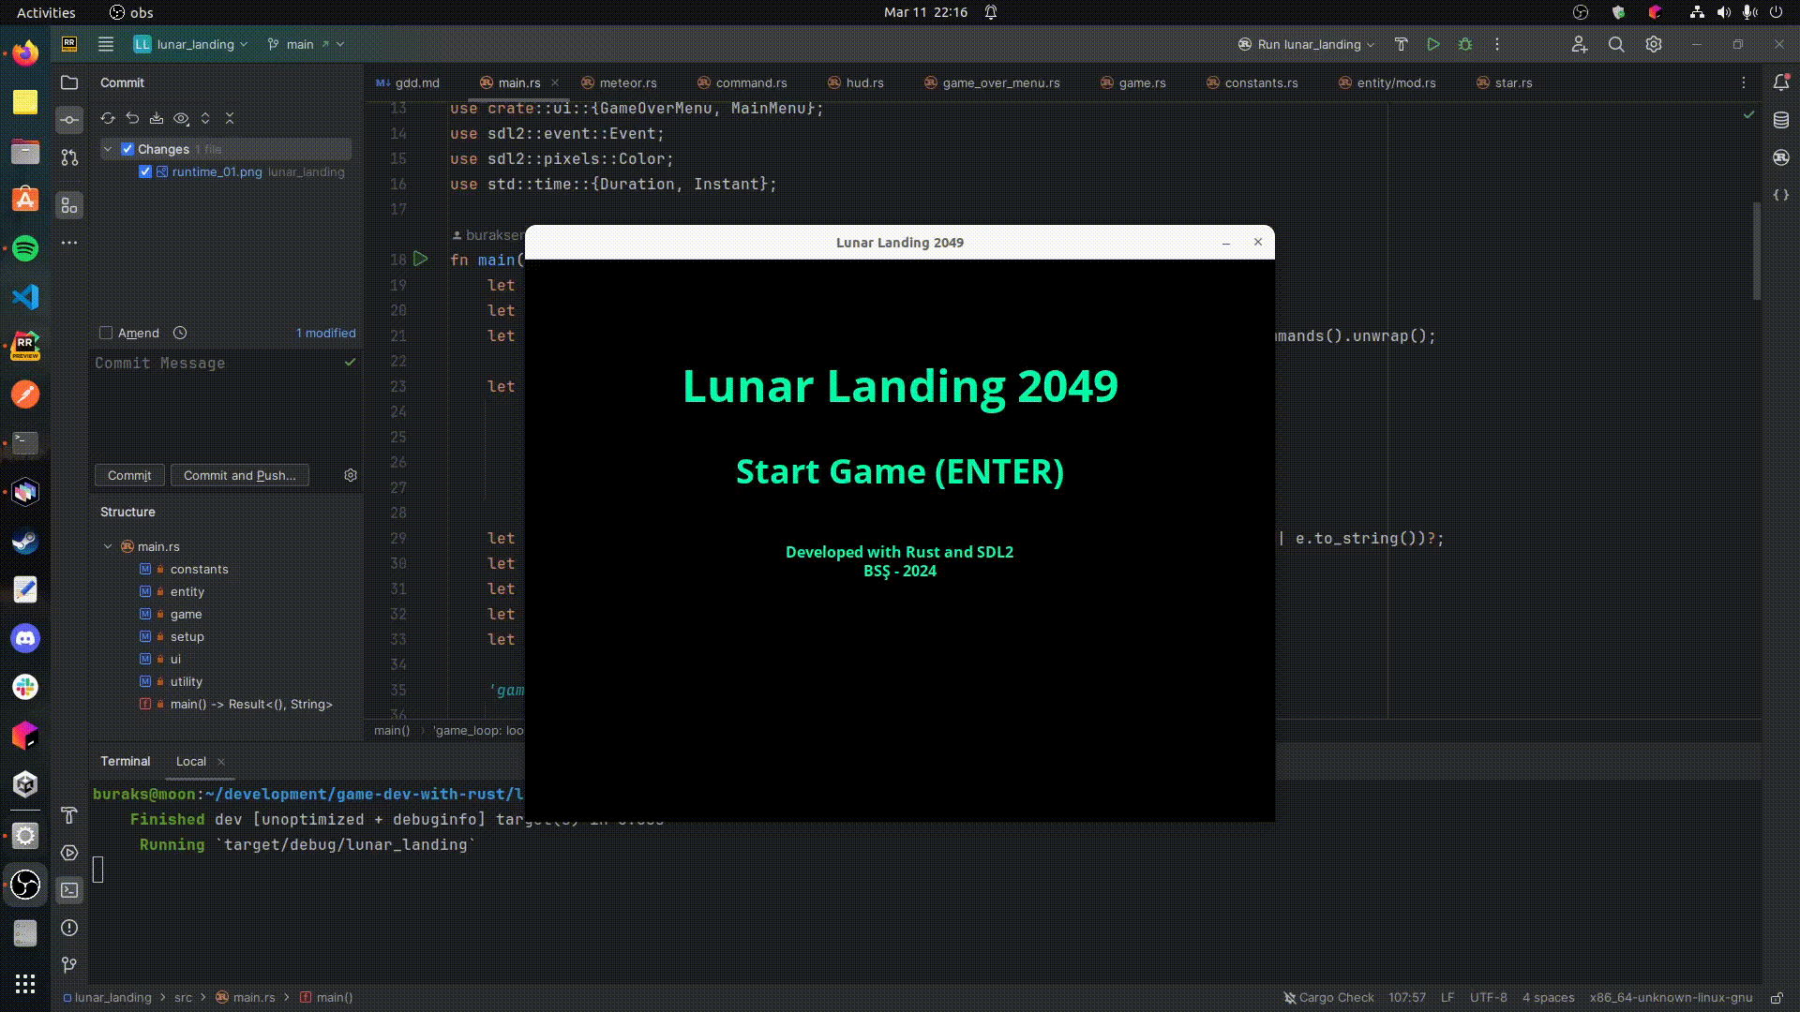
Task: Switch to the meteor.rs editor tab
Action: (627, 82)
